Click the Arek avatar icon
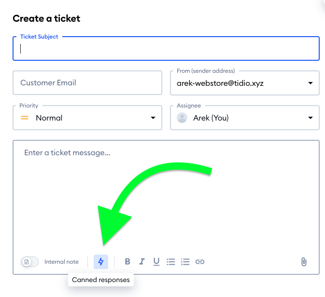The height and width of the screenshot is (297, 325). (x=182, y=118)
